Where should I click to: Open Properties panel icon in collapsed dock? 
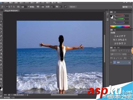coord(107,19)
